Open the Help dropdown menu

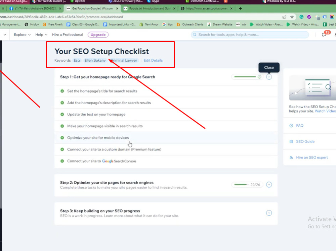[41, 35]
